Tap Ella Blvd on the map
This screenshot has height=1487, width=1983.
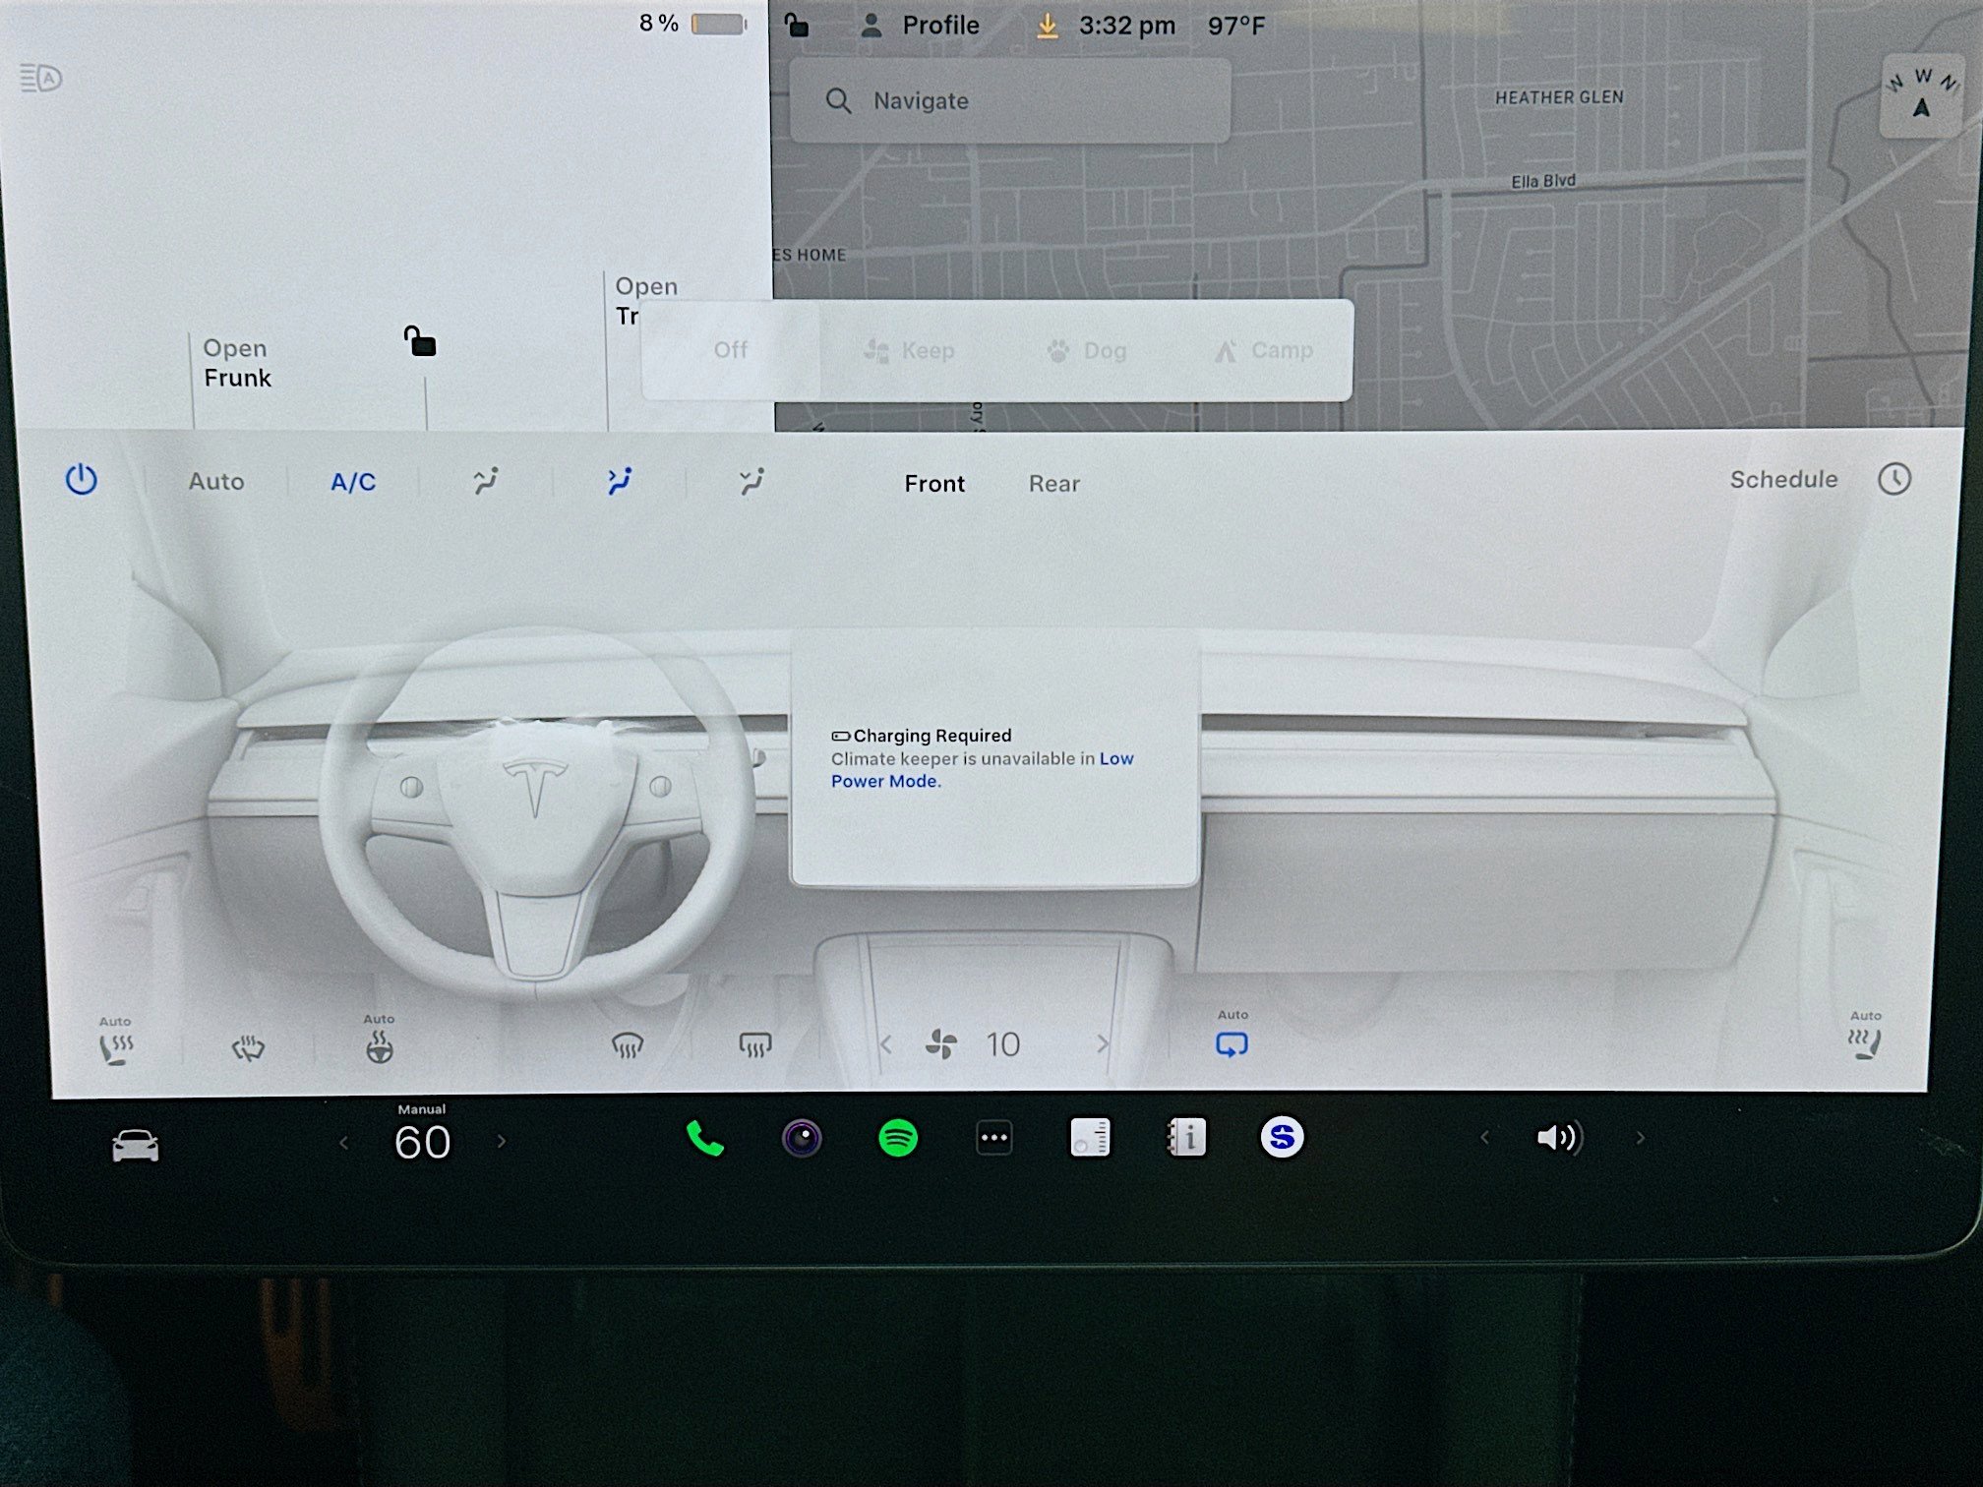1543,181
